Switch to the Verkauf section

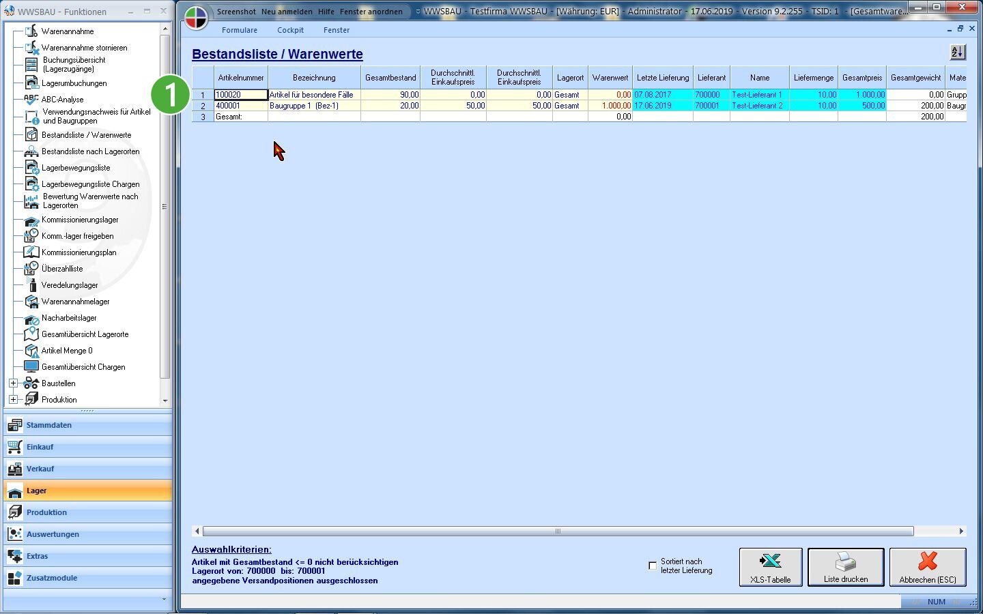coord(88,469)
